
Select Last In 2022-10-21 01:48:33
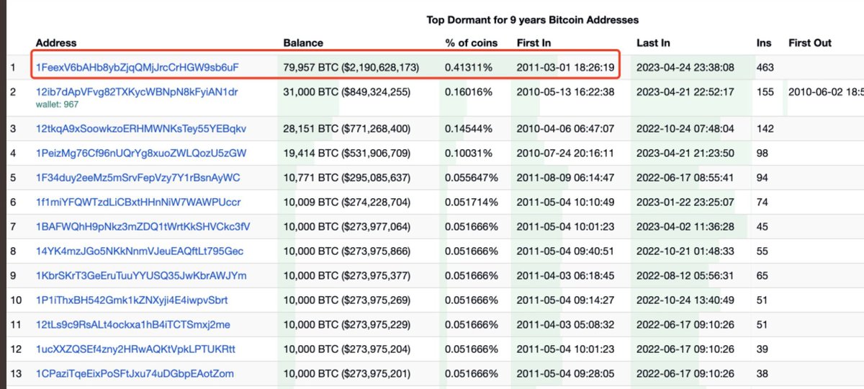[685, 251]
